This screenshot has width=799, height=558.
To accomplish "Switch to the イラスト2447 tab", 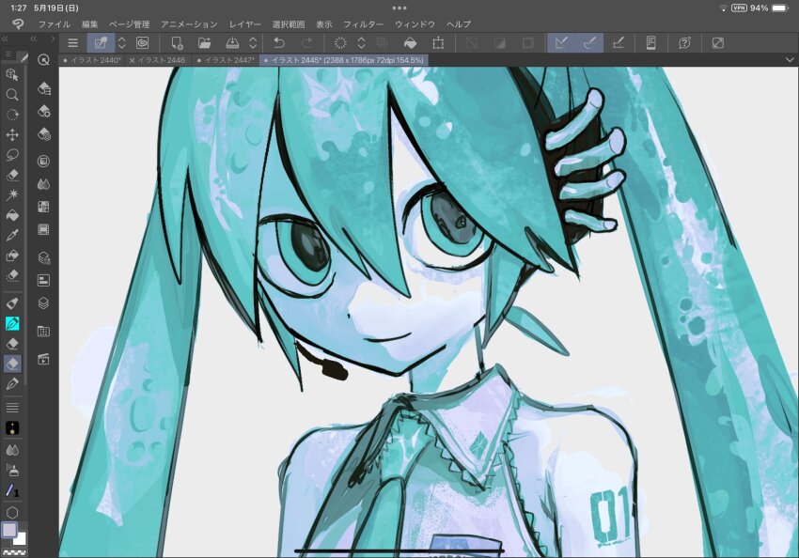I will pyautogui.click(x=230, y=59).
